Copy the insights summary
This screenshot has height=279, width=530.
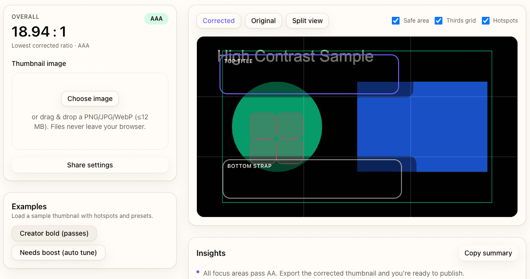point(488,253)
